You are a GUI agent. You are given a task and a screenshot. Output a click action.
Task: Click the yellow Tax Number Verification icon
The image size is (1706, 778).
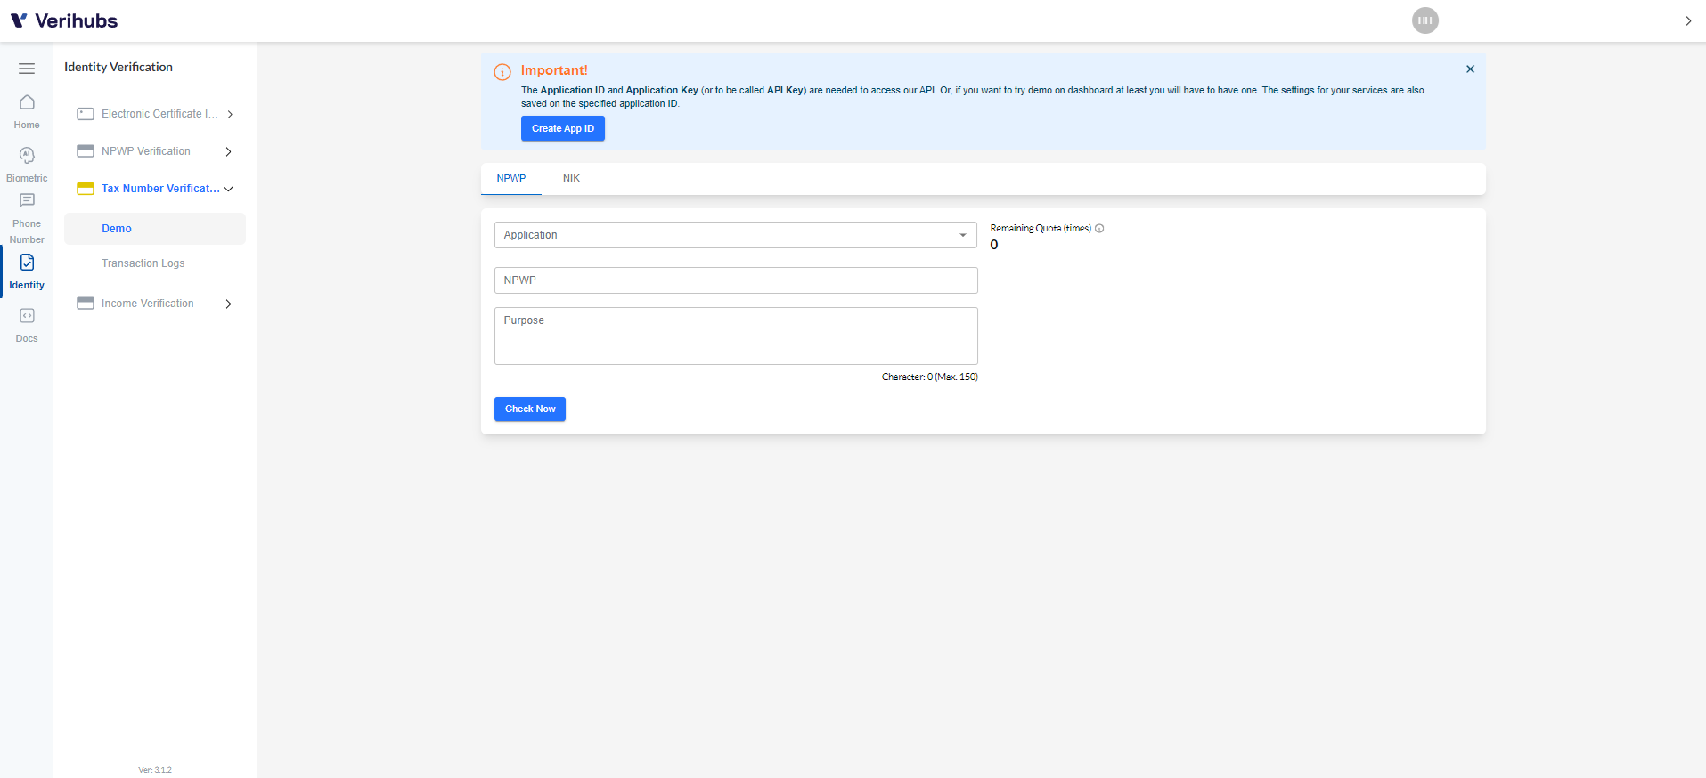click(86, 189)
